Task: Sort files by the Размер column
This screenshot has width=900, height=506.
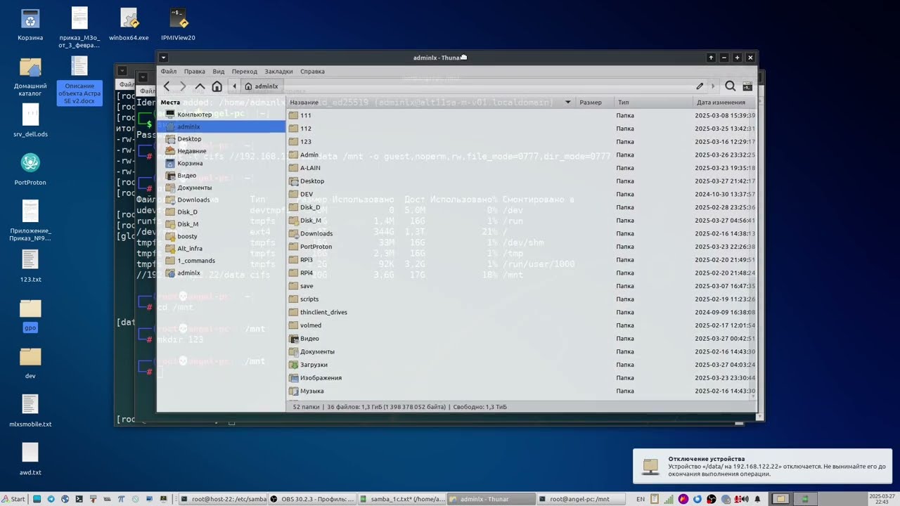Action: coord(594,103)
